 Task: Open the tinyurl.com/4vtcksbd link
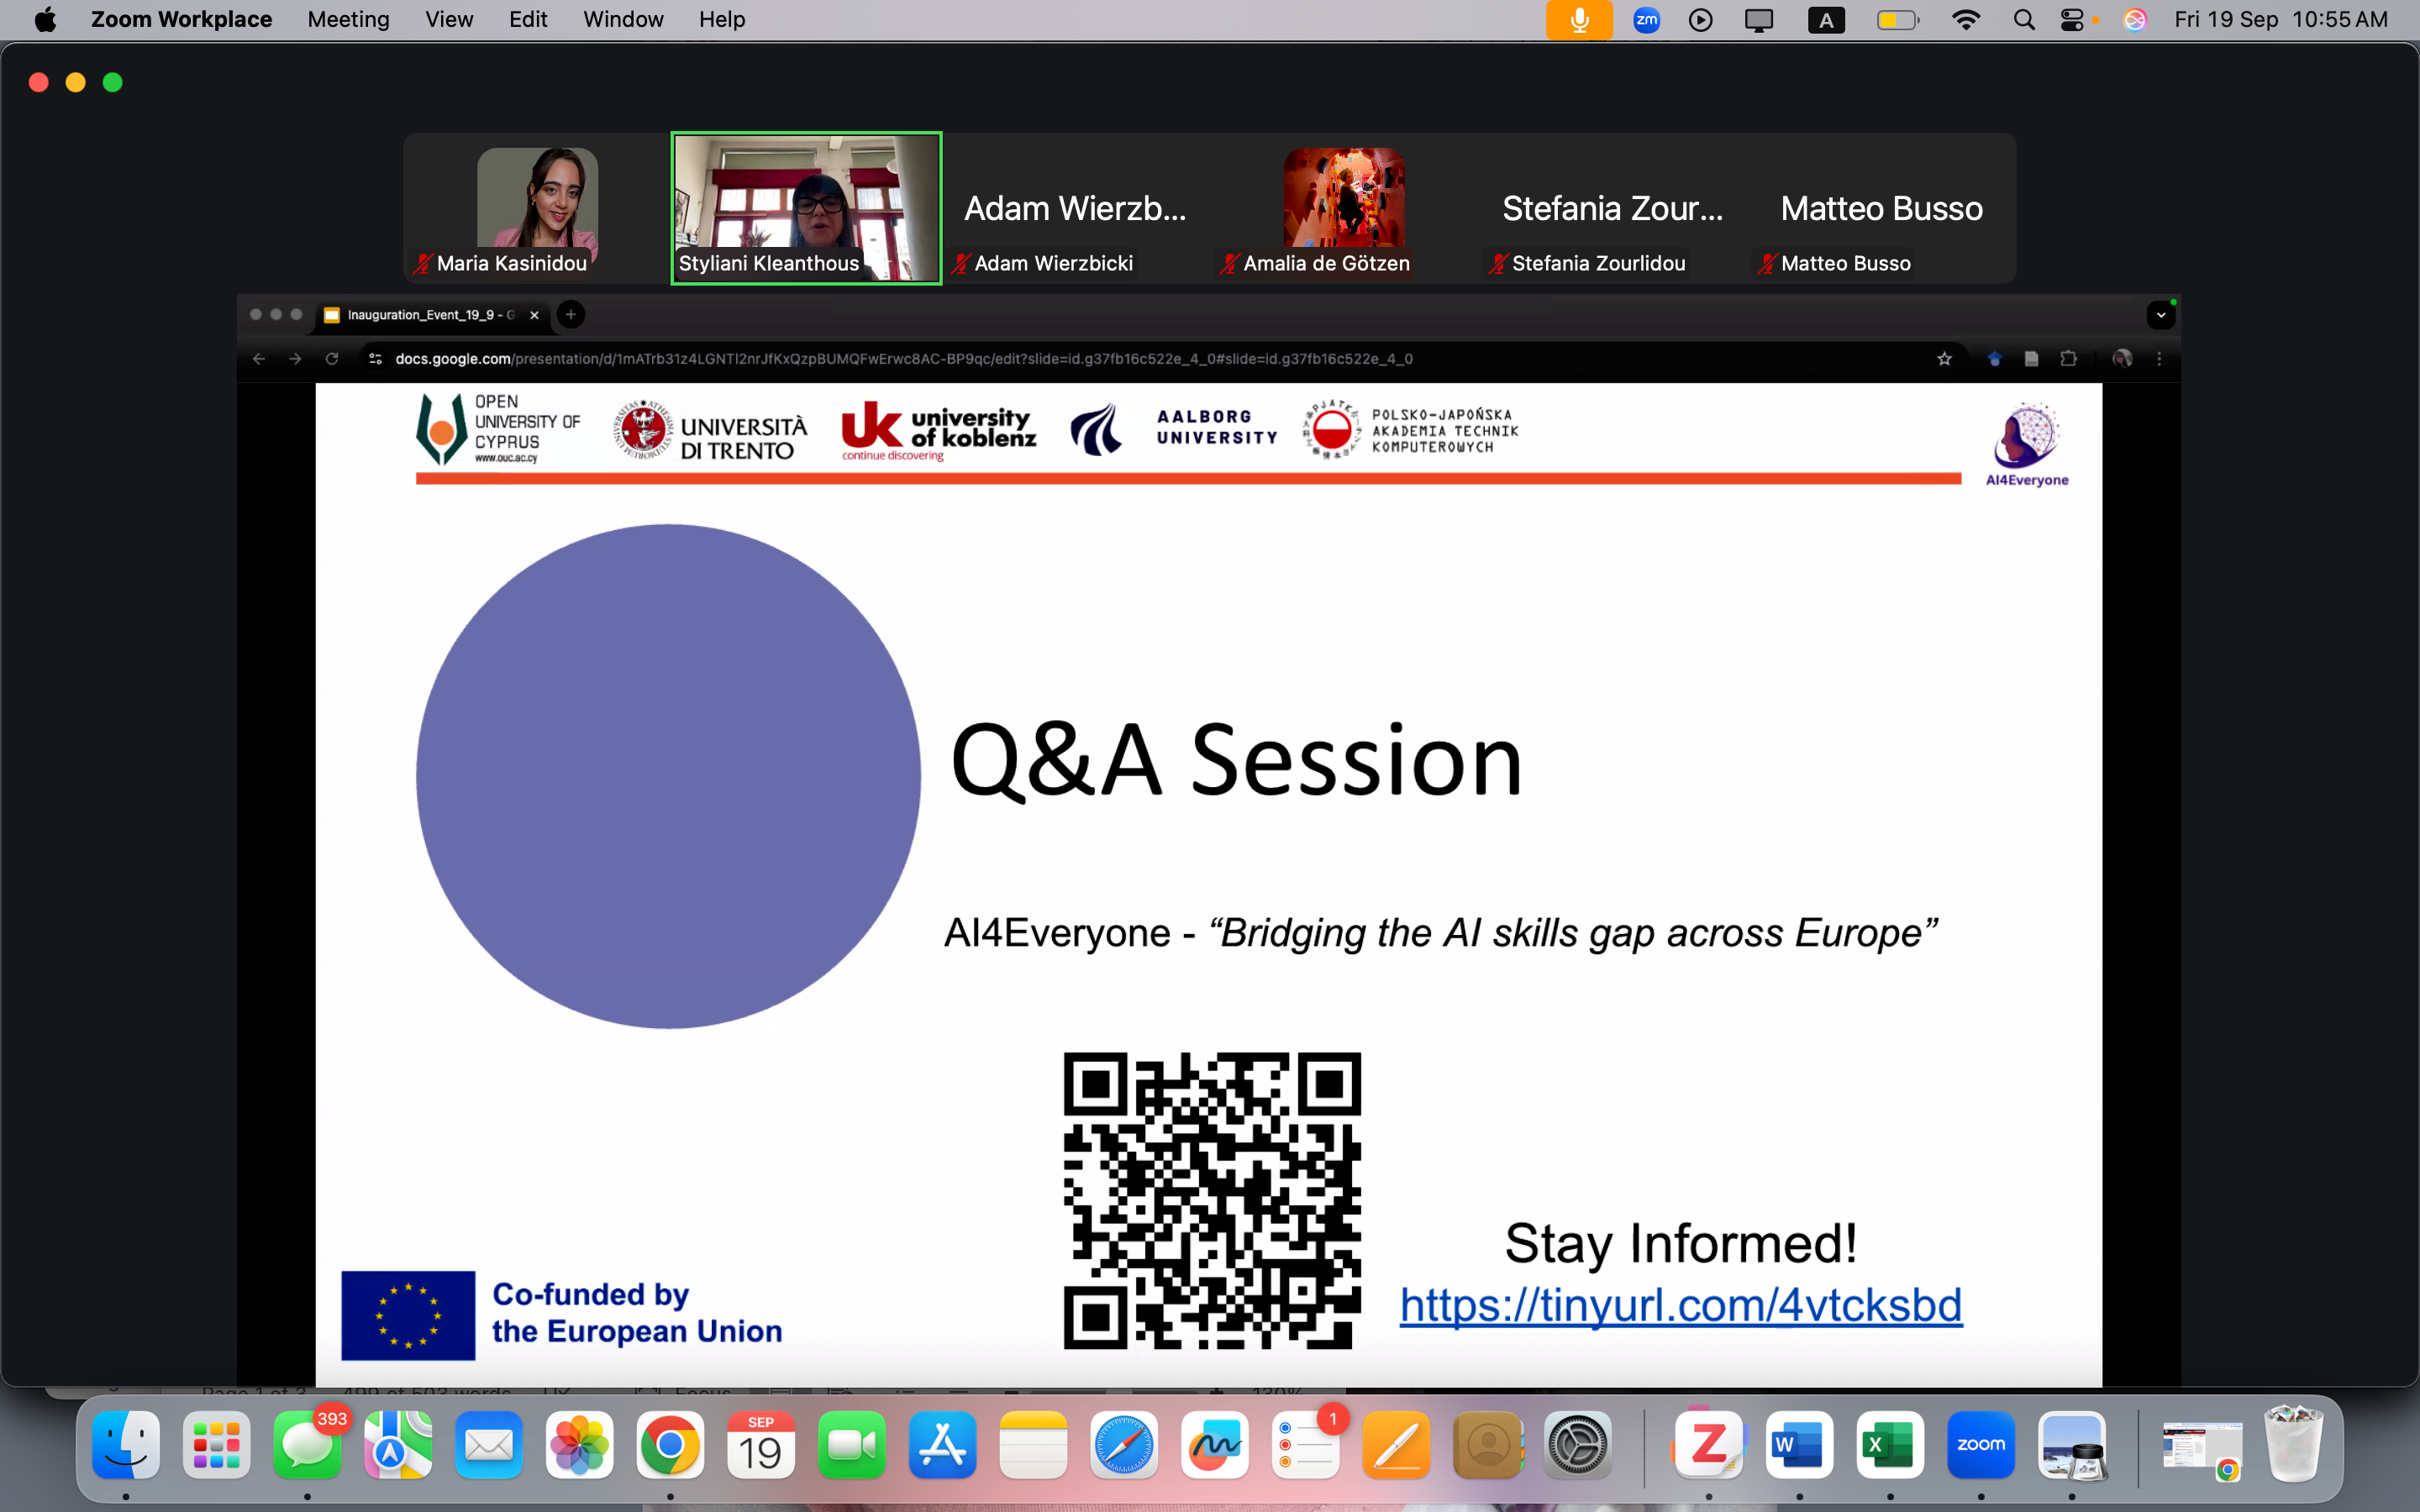pyautogui.click(x=1681, y=1305)
